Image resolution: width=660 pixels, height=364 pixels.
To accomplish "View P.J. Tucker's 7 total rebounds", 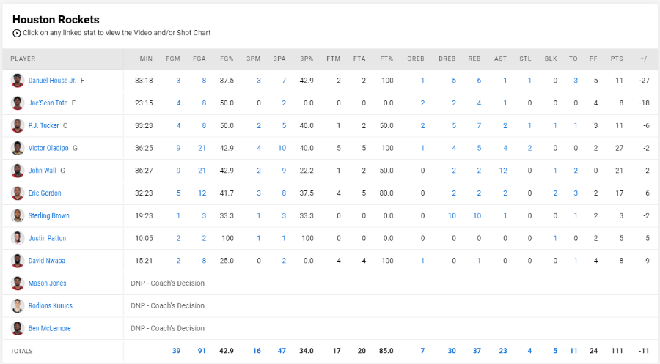I will [479, 126].
